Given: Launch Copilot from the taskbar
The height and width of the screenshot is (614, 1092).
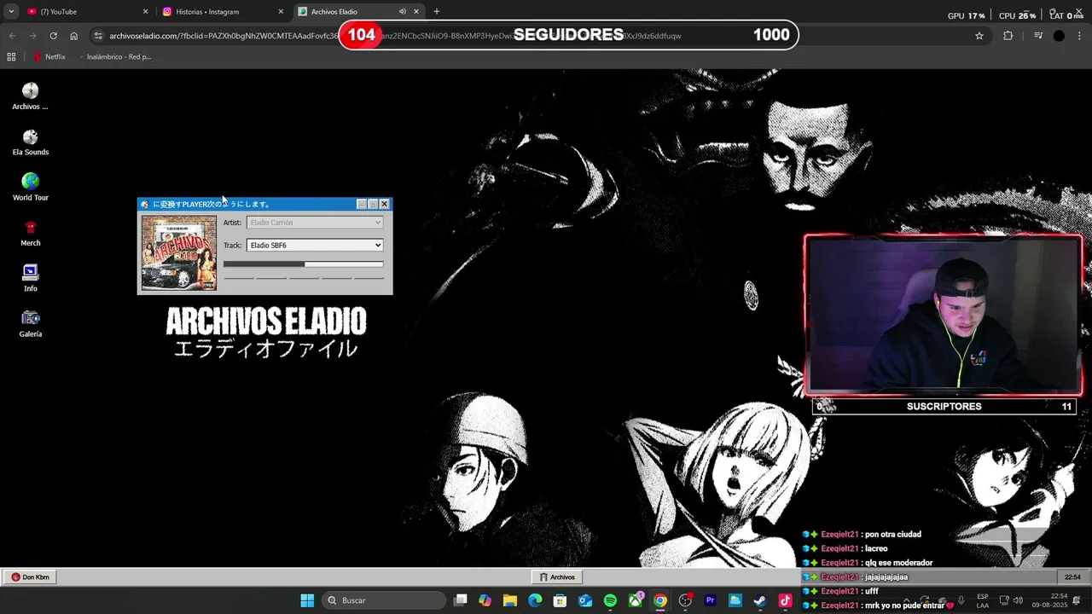Looking at the screenshot, I should pos(485,600).
